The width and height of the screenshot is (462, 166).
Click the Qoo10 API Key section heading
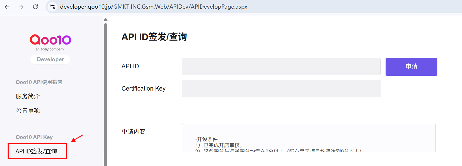point(34,137)
